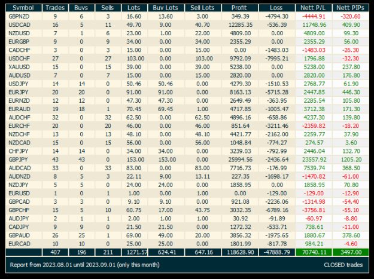Select the EURCHF symbol cell
This screenshot has width=374, height=279.
23,126
